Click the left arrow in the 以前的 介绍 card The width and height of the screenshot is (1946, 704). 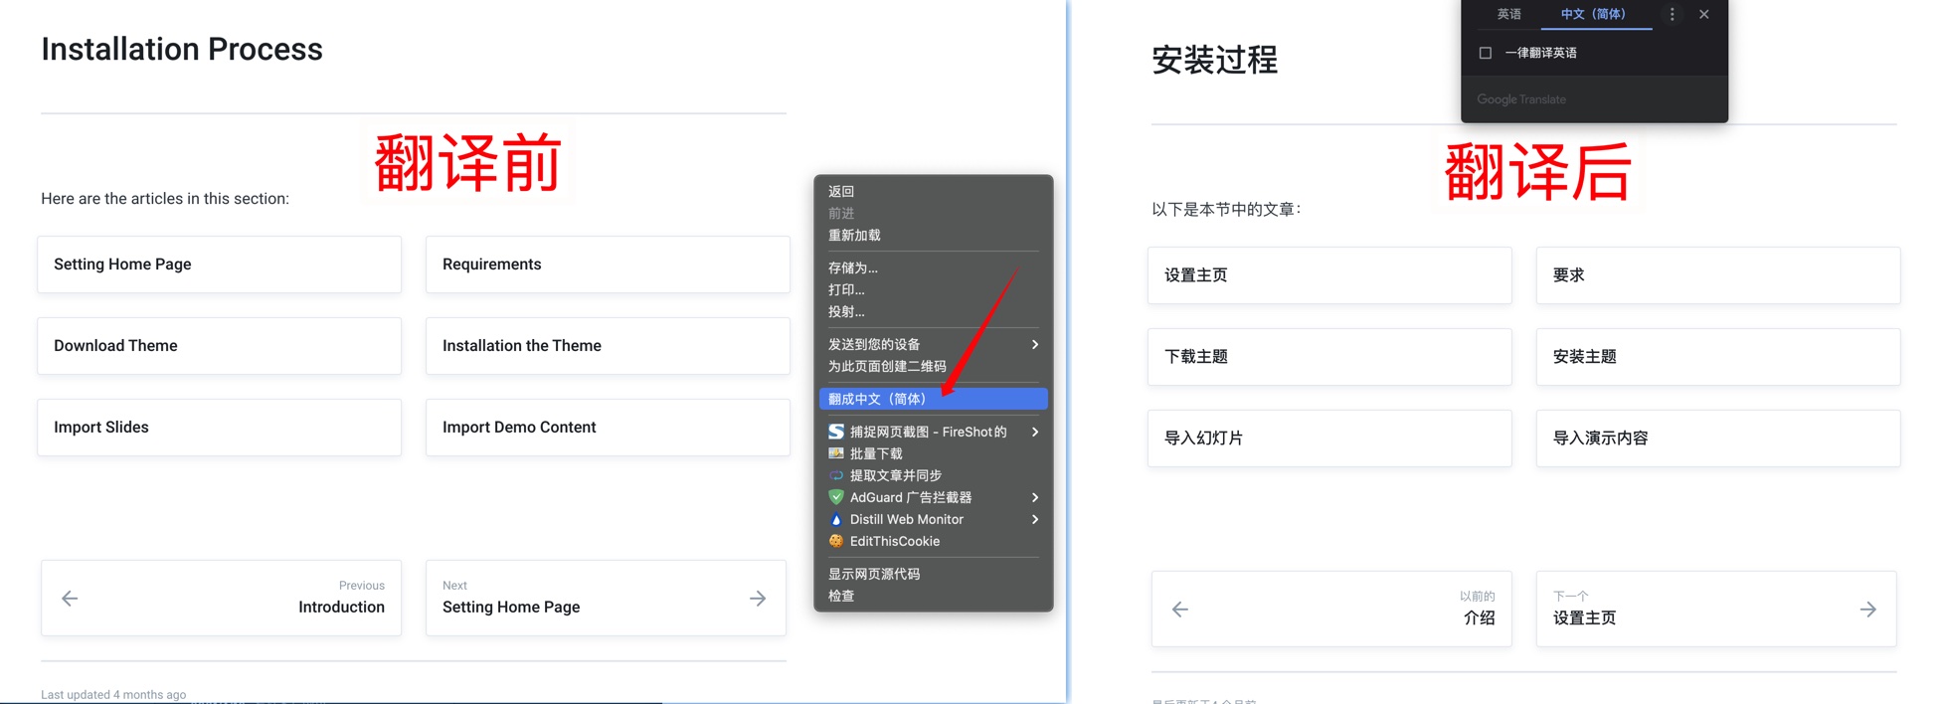[1180, 609]
